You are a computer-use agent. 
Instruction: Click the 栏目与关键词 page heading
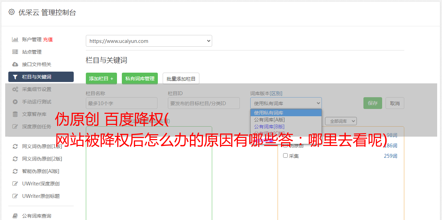(x=107, y=60)
